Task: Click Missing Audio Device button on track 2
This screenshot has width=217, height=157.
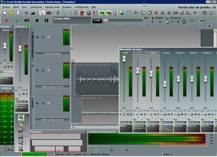Action: (52, 87)
